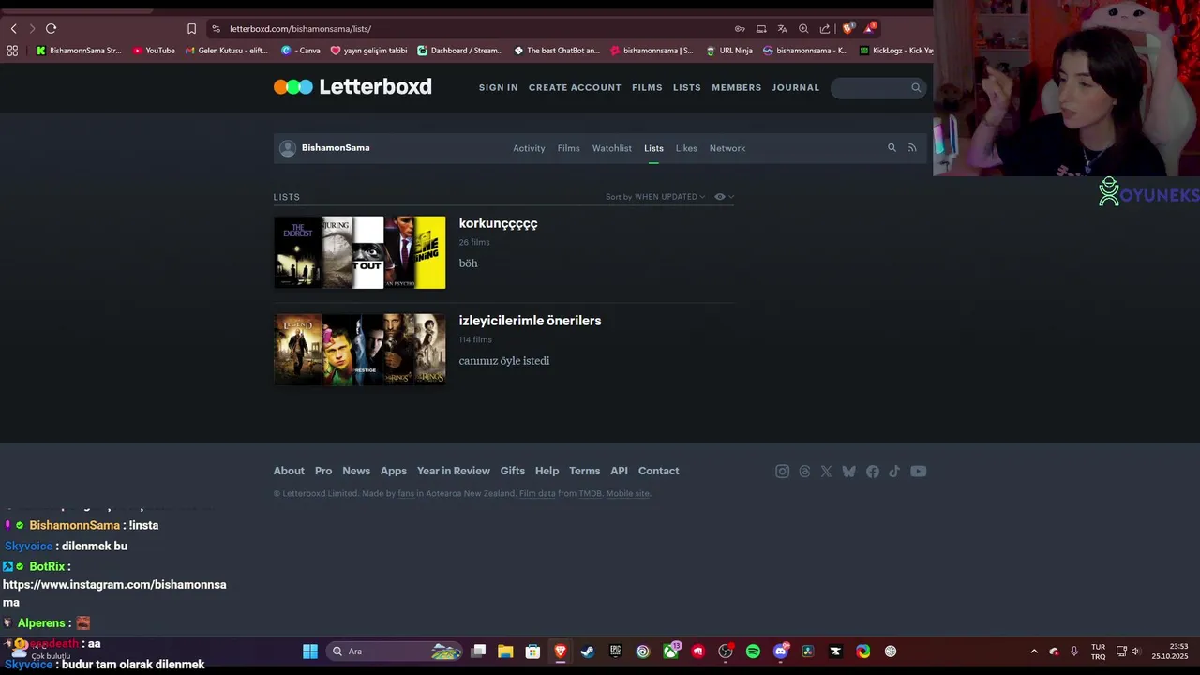The image size is (1200, 675).
Task: Open Letterboxd Threads footer icon
Action: pyautogui.click(x=804, y=472)
